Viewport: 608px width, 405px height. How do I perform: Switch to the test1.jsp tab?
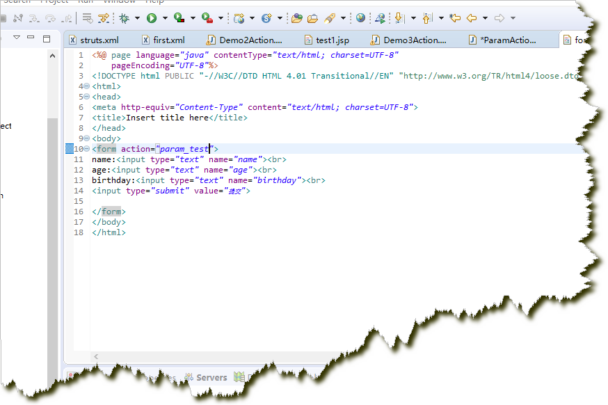click(327, 40)
